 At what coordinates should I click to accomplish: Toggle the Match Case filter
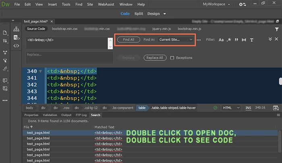(221, 40)
